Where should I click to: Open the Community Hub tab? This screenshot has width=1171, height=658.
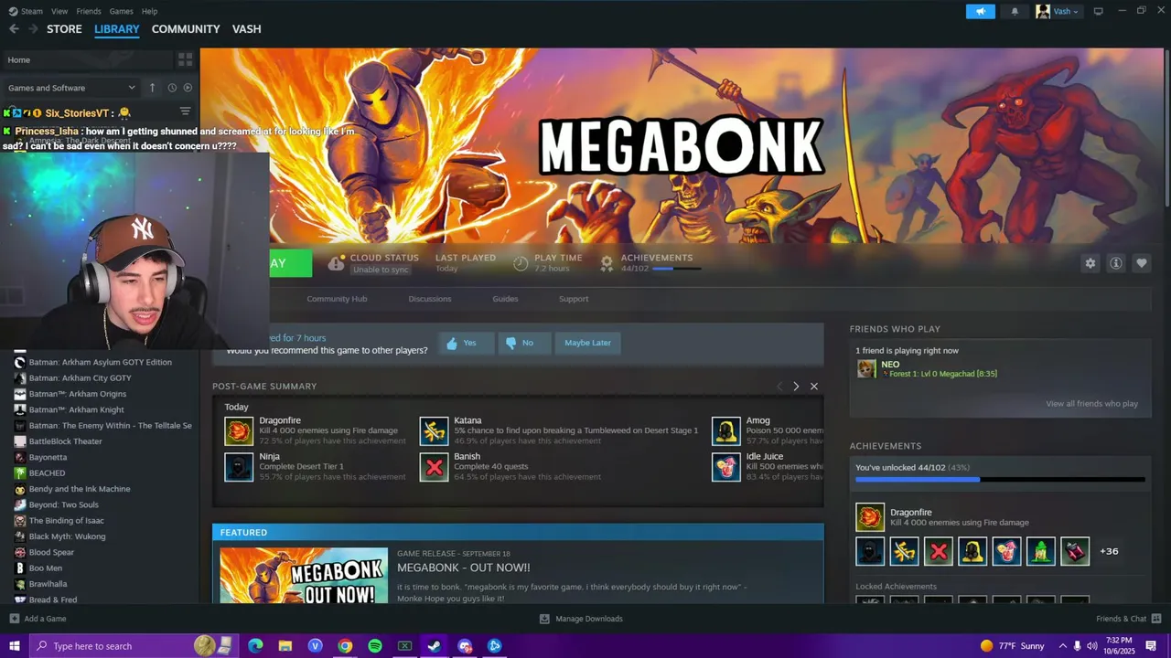tap(337, 299)
